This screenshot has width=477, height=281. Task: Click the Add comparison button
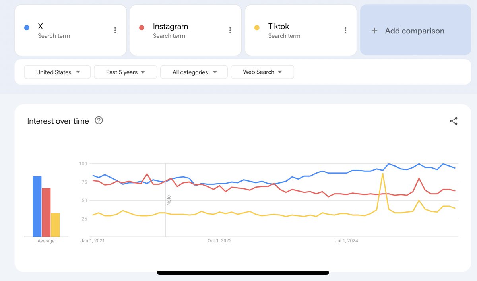[x=415, y=30]
